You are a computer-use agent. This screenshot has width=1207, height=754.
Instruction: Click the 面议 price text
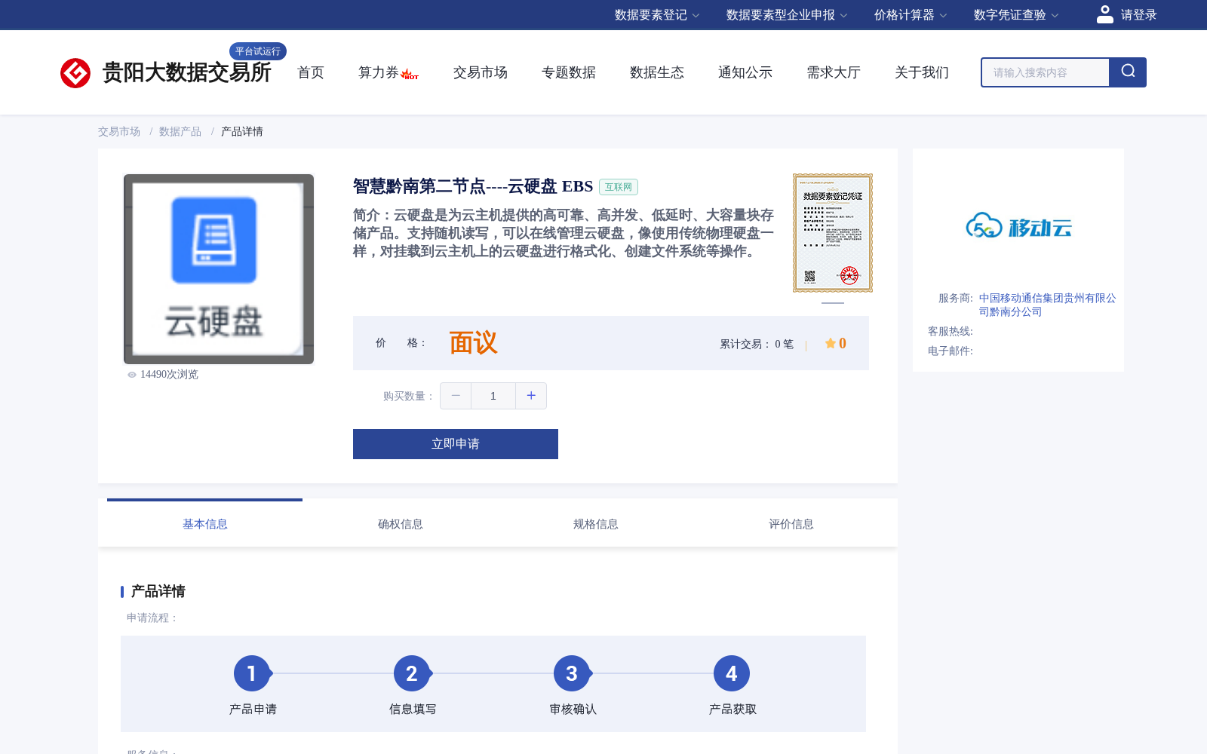(474, 343)
